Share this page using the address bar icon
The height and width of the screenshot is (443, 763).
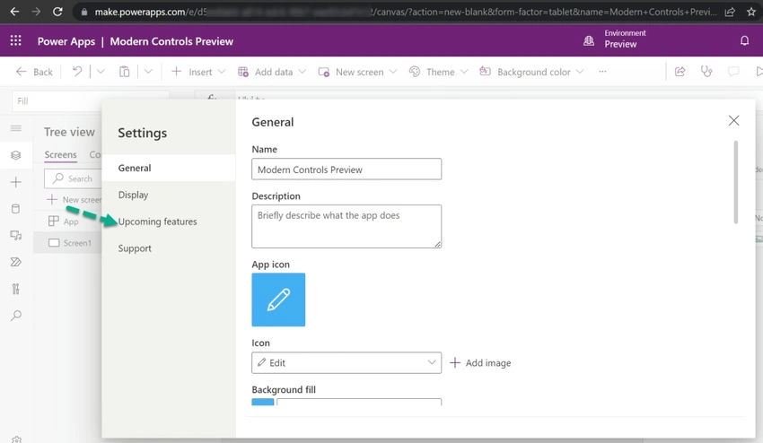click(x=730, y=12)
